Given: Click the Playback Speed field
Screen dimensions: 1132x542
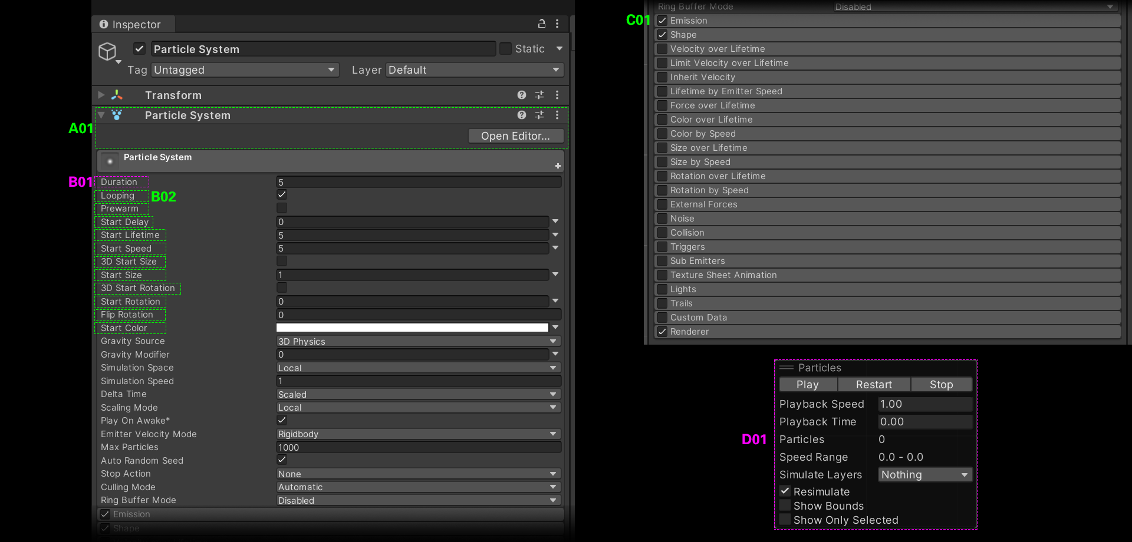Looking at the screenshot, I should (925, 404).
